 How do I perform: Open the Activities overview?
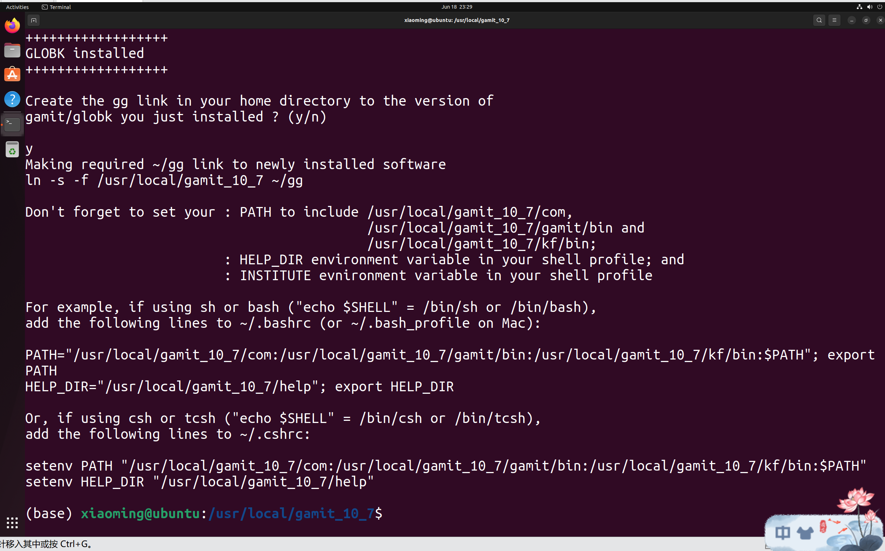(17, 6)
